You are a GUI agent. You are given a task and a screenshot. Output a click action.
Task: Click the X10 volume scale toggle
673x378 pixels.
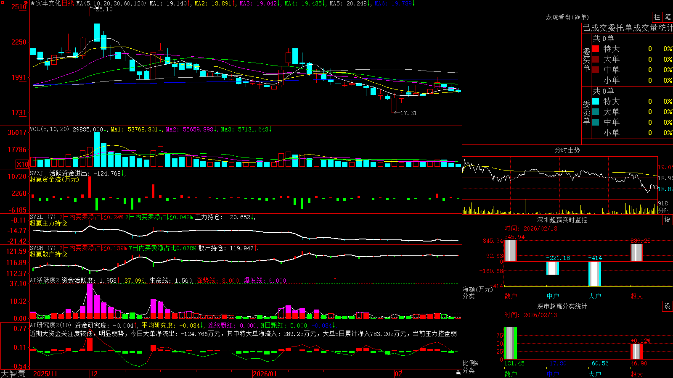[22, 164]
